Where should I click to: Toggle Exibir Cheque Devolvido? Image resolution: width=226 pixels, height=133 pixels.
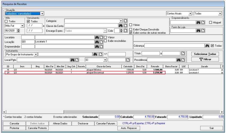click(x=131, y=29)
